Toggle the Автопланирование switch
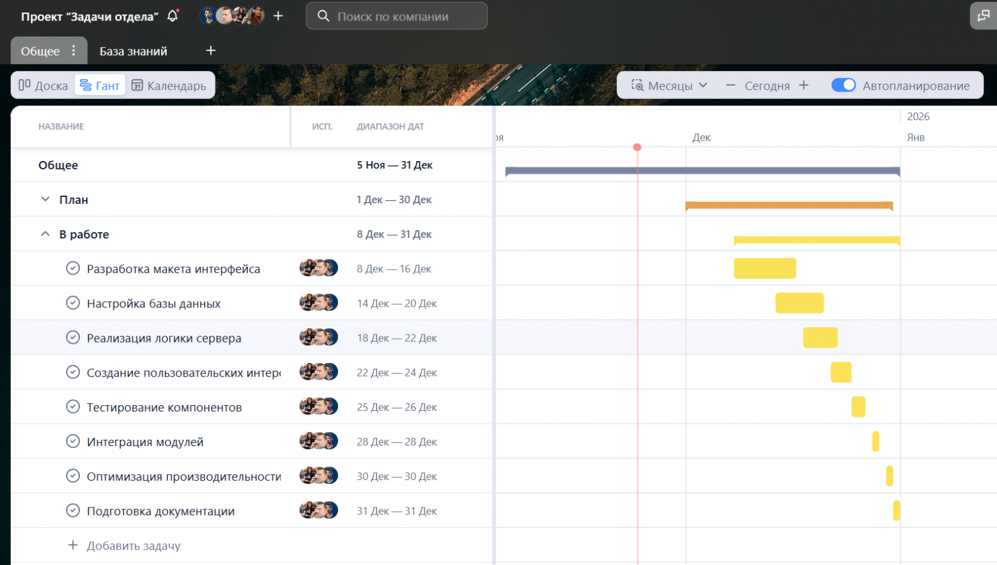This screenshot has width=997, height=565. click(x=843, y=86)
